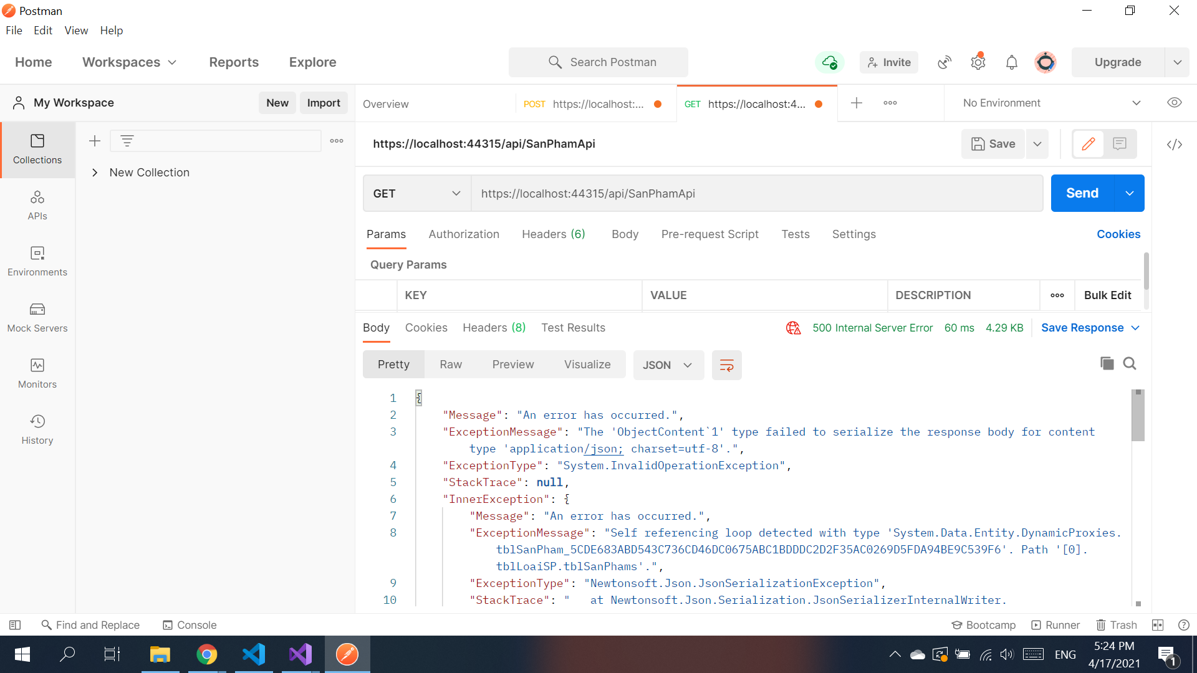This screenshot has width=1197, height=673.
Task: Open Google Chrome from the taskbar
Action: click(207, 654)
